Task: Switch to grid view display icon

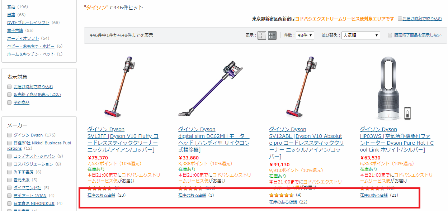Action: (272, 35)
